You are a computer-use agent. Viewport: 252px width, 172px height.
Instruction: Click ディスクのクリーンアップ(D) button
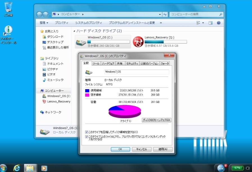pos(156,120)
